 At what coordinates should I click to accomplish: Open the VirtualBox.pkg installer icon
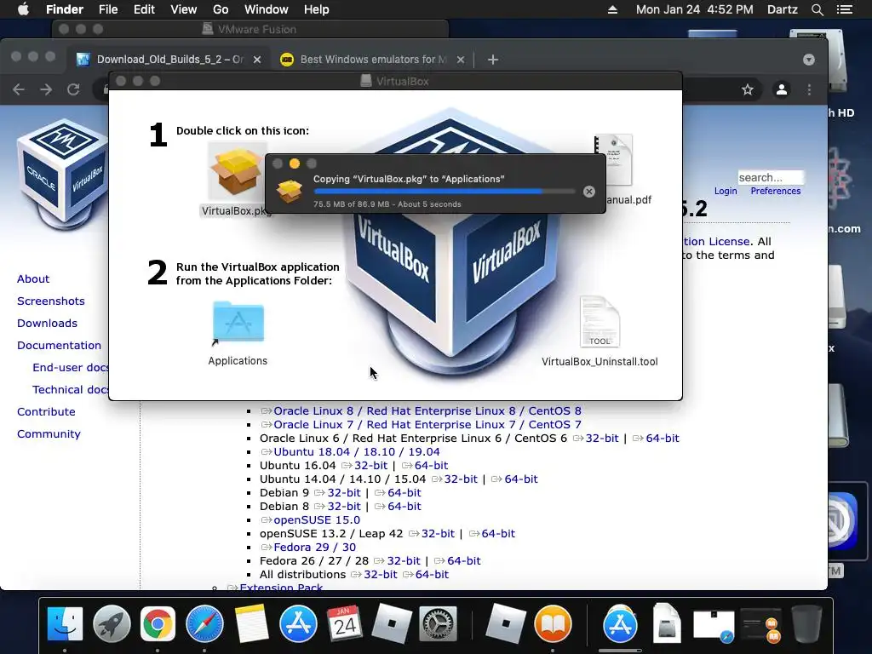click(x=237, y=172)
